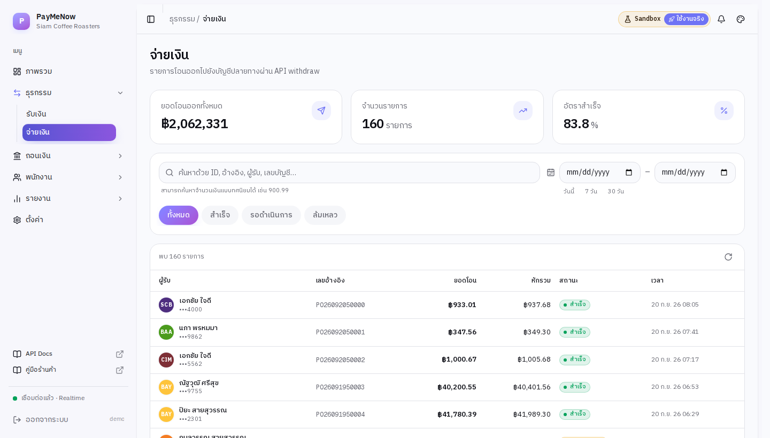Select จ่ายเงิน submenu item

69,132
